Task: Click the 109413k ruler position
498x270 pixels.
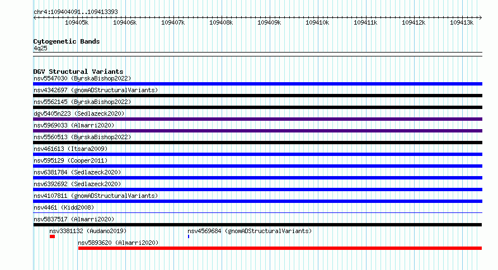Action: (462, 22)
